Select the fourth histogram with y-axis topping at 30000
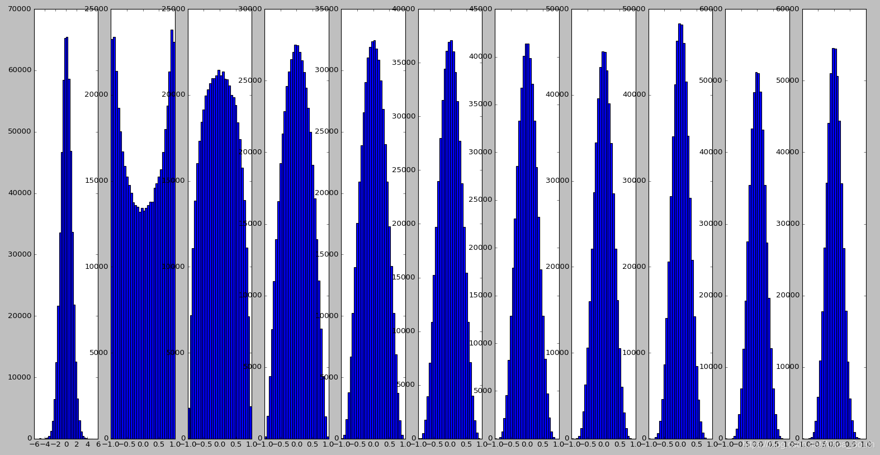The height and width of the screenshot is (455, 880). (296, 224)
